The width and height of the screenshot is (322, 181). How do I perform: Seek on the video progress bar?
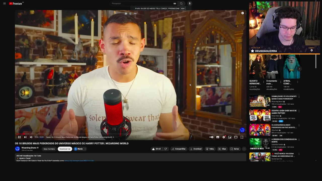tap(130, 134)
